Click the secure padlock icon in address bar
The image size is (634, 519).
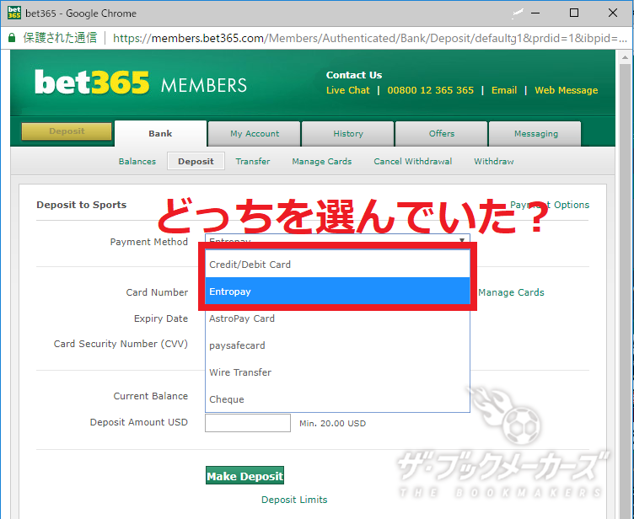coord(12,38)
